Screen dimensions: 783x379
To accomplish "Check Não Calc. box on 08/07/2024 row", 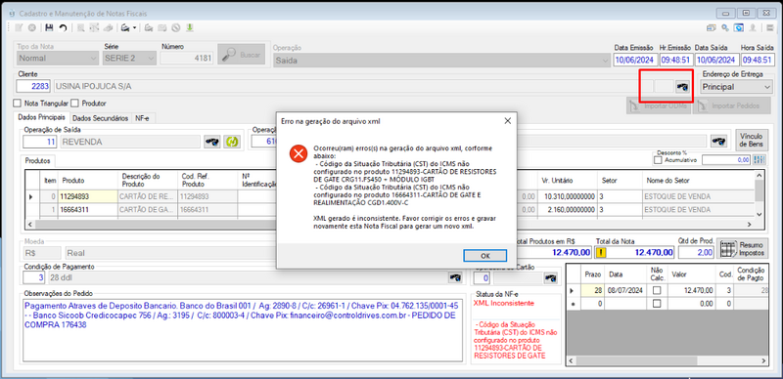I will tap(657, 290).
